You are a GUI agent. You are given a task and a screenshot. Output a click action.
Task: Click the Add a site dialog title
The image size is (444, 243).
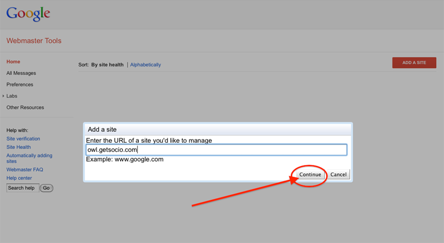102,130
